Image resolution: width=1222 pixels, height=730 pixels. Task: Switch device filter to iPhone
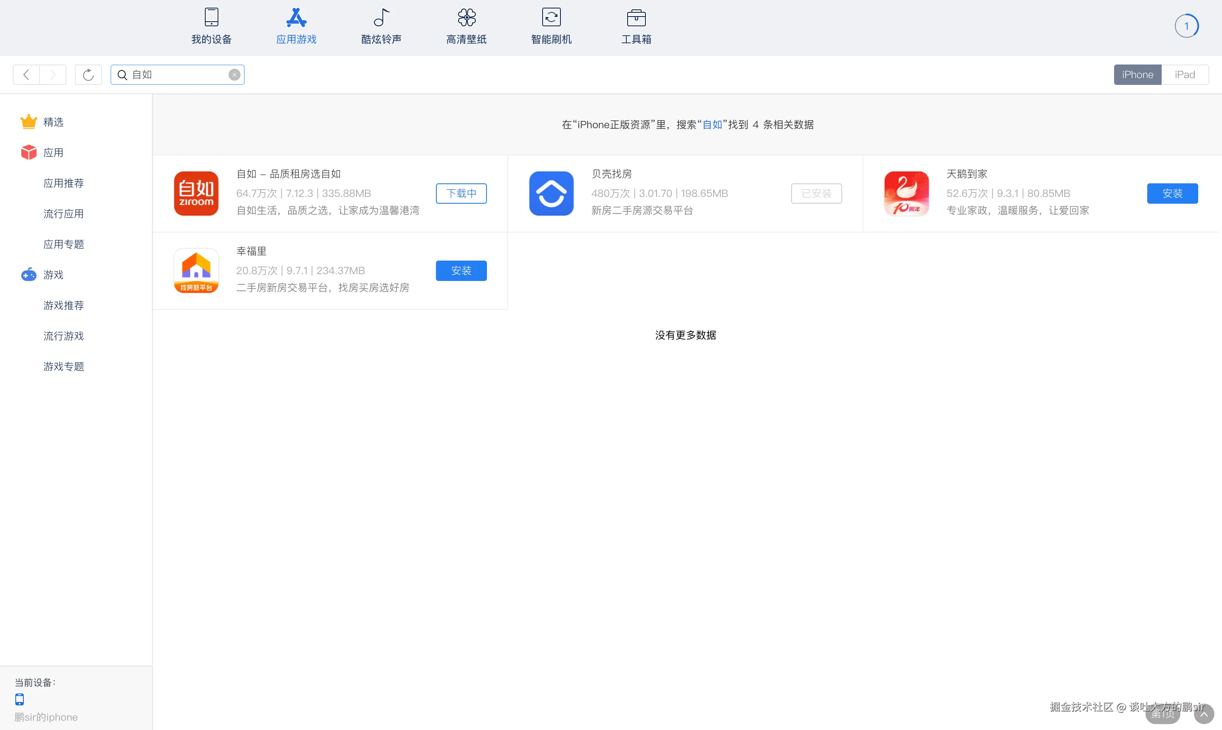click(1137, 75)
